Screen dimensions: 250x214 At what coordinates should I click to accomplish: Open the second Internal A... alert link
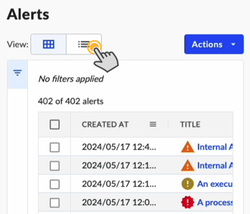click(215, 166)
